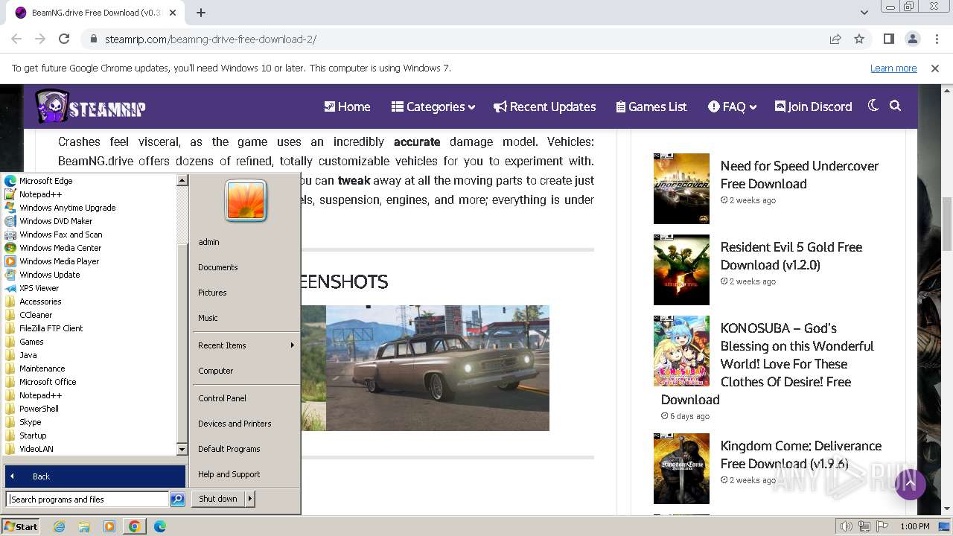Bookmark this page with star icon

[859, 39]
